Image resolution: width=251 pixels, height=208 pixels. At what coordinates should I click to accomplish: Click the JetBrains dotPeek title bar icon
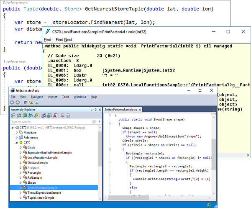[x=13, y=90]
